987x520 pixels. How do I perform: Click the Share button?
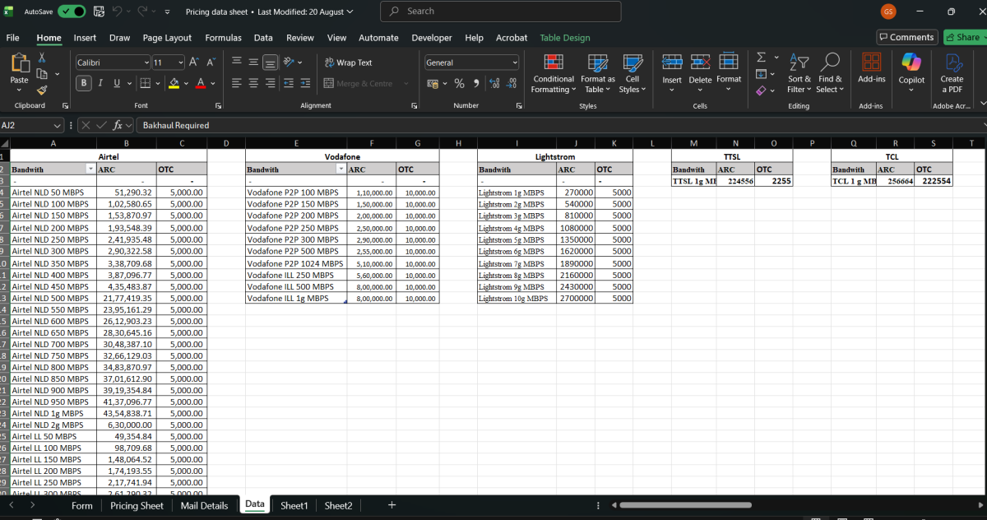pos(962,37)
